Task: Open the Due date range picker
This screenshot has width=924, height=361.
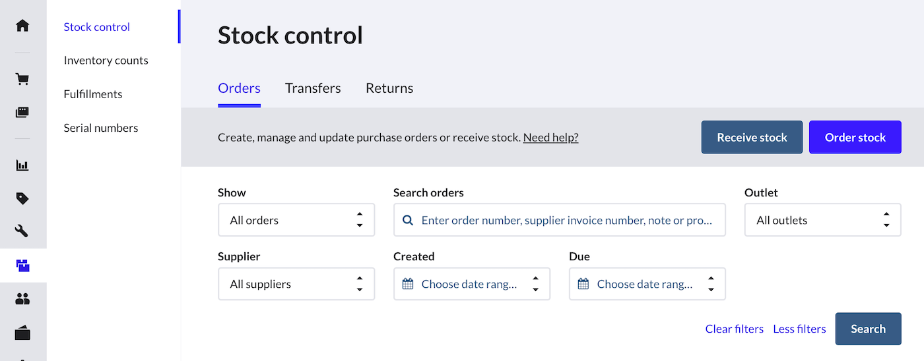Action: click(x=646, y=284)
